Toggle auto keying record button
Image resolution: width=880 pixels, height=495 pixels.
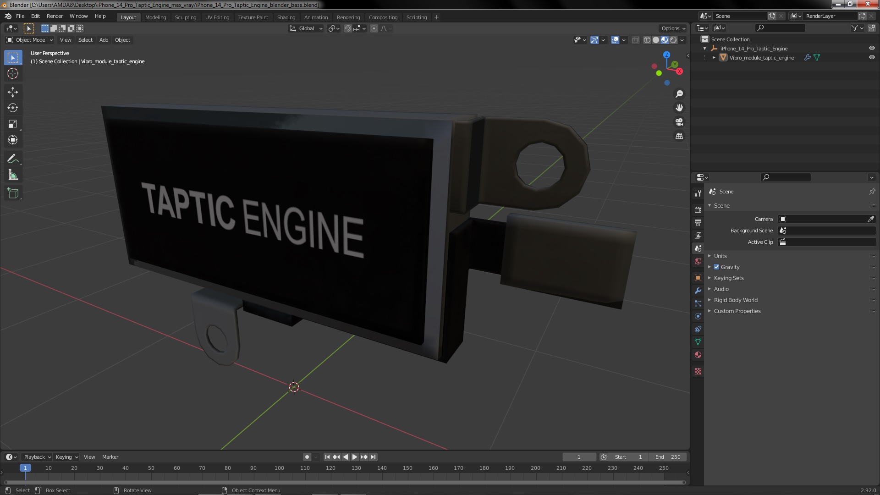coord(307,457)
